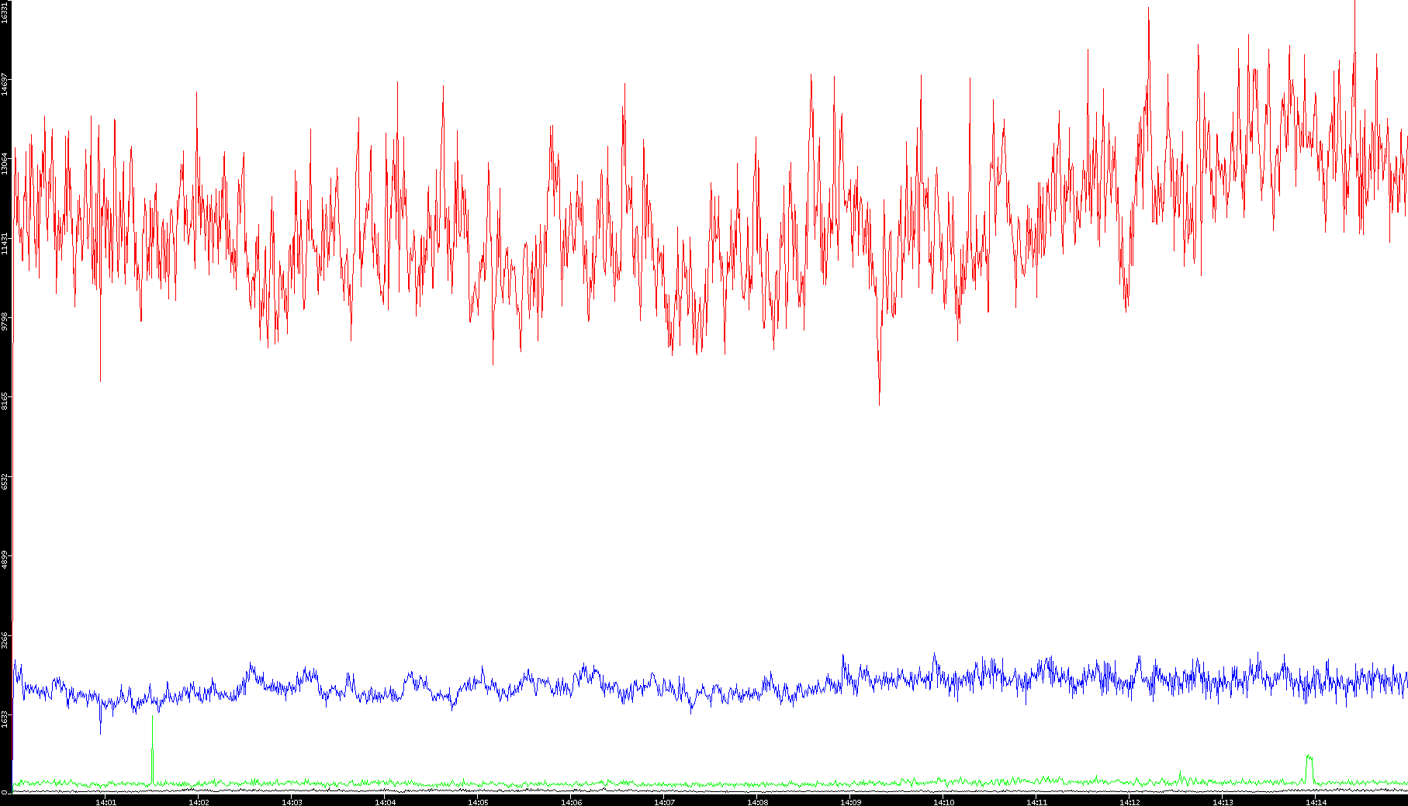Click the 13064 y-axis label
Screen dimensions: 1408x806
click(x=5, y=163)
